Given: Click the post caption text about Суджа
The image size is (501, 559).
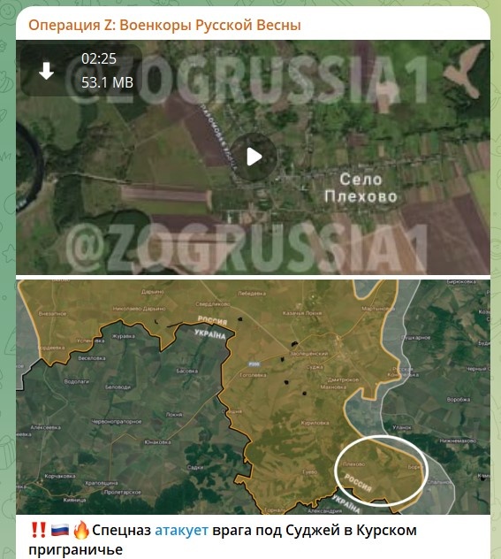Looking at the screenshot, I should point(223,540).
